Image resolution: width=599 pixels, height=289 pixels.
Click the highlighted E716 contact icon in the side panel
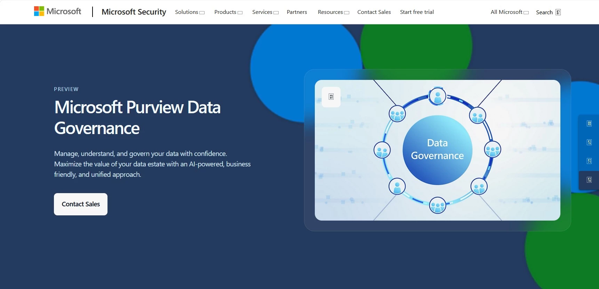(x=589, y=180)
